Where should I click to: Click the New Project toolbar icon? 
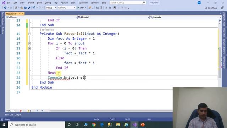pyautogui.click(x=16, y=8)
